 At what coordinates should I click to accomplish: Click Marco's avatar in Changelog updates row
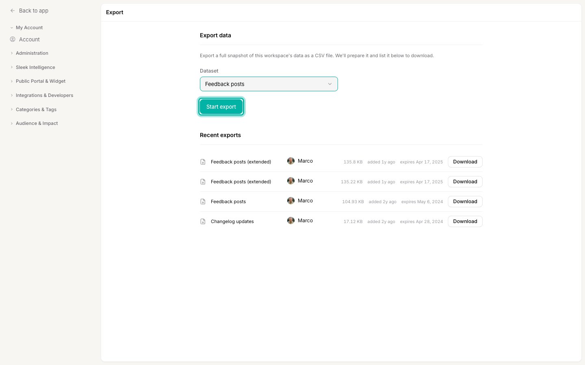coord(291,221)
